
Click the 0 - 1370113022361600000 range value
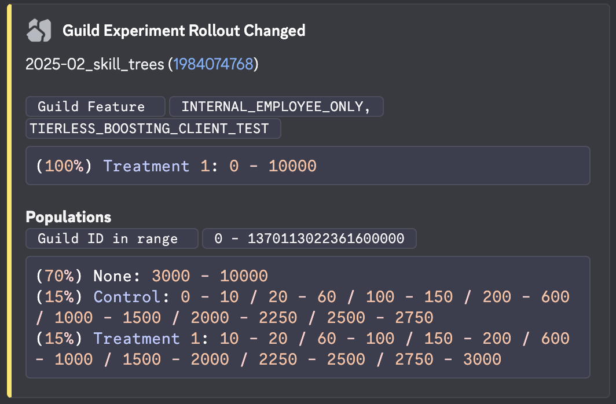(x=309, y=238)
